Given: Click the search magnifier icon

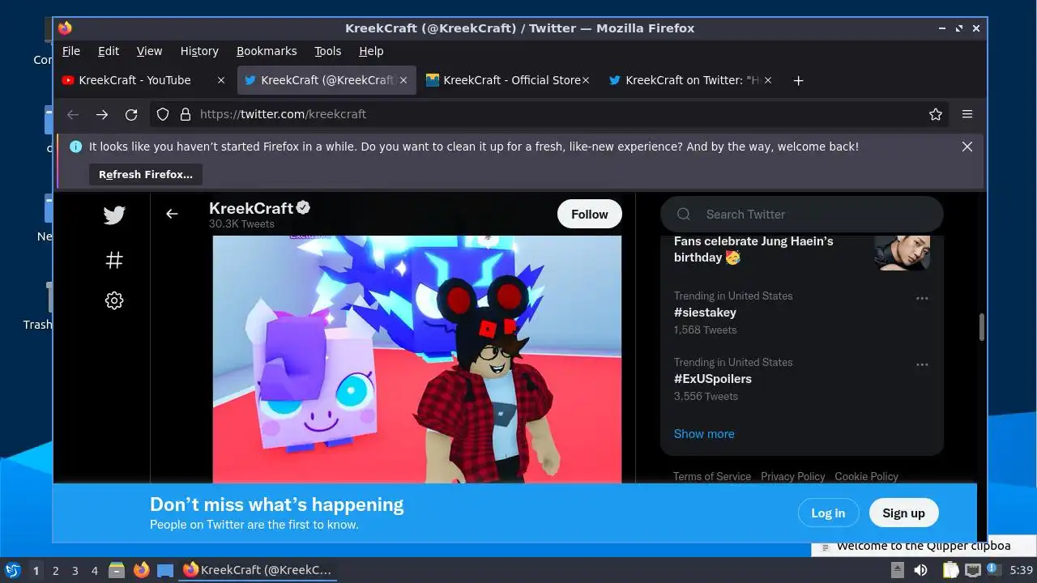Looking at the screenshot, I should (684, 214).
